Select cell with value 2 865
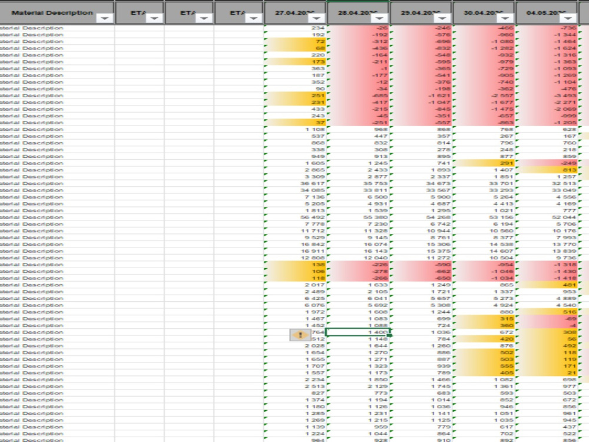The image size is (589, 442). click(x=295, y=170)
